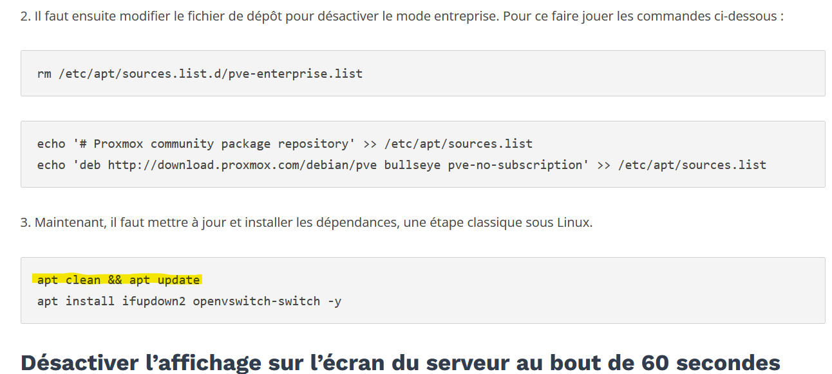
Task: Click /etc/apt/sources.list at end of first echo line
Action: (458, 144)
